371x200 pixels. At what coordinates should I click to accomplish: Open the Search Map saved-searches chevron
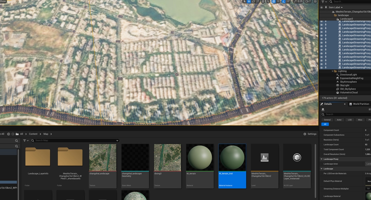(x=117, y=141)
